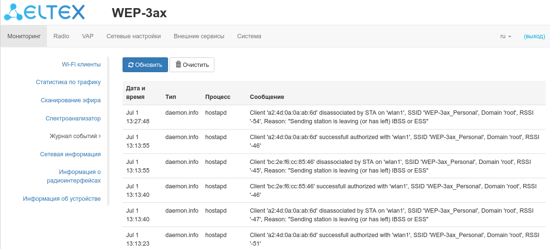Viewport: 550px width, 249px height.
Task: Click the (выход) logout link
Action: click(534, 36)
